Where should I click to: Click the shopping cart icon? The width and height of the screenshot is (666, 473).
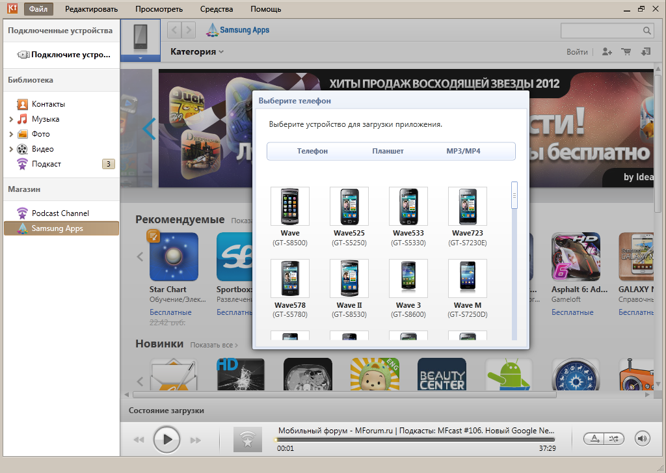coord(626,52)
